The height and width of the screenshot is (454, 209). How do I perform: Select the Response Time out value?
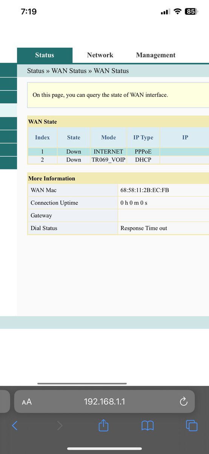144,228
